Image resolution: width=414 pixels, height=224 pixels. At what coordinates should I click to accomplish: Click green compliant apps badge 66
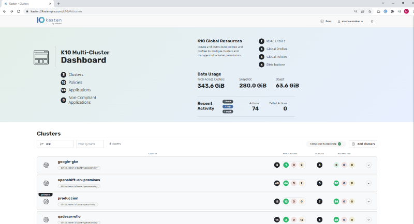286,183
